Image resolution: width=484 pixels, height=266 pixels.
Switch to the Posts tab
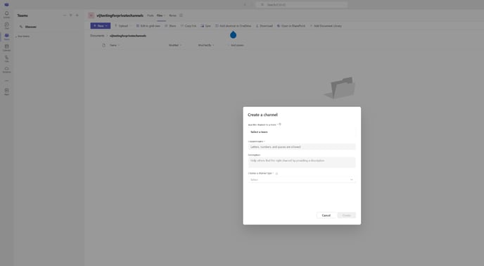[151, 15]
